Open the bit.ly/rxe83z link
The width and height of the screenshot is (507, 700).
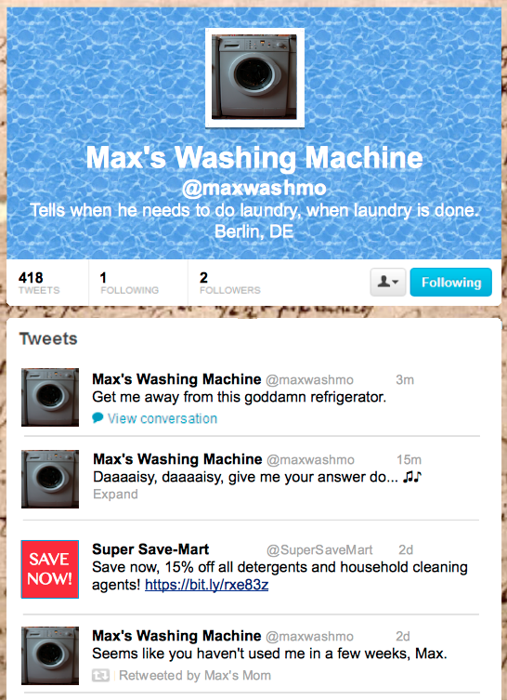(x=207, y=585)
